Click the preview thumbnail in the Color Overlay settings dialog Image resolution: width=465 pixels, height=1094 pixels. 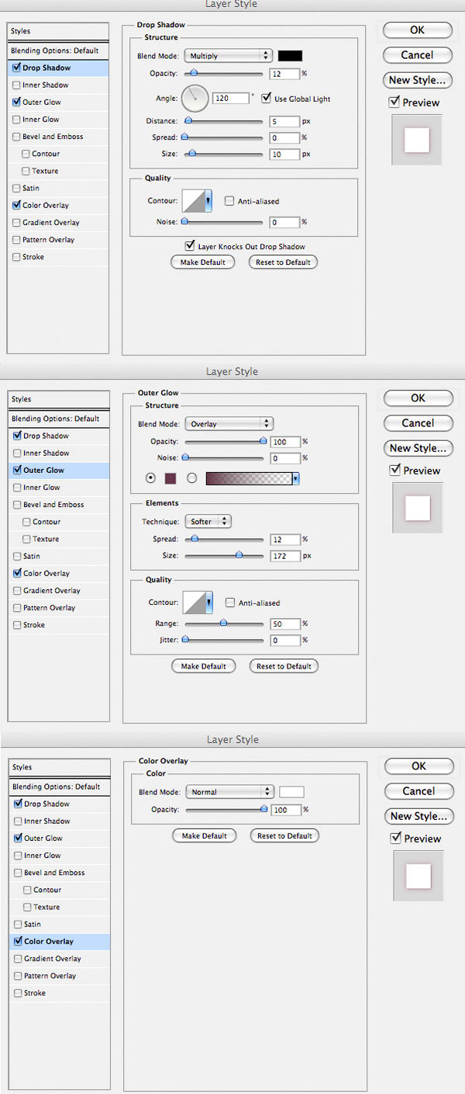point(418,876)
